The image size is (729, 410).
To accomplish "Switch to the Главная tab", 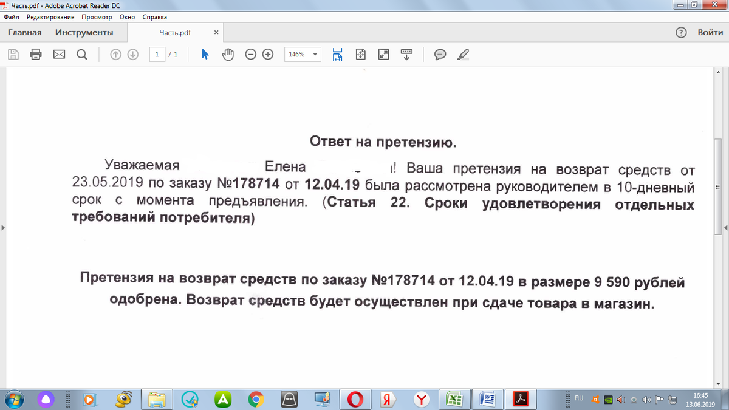I will click(24, 33).
